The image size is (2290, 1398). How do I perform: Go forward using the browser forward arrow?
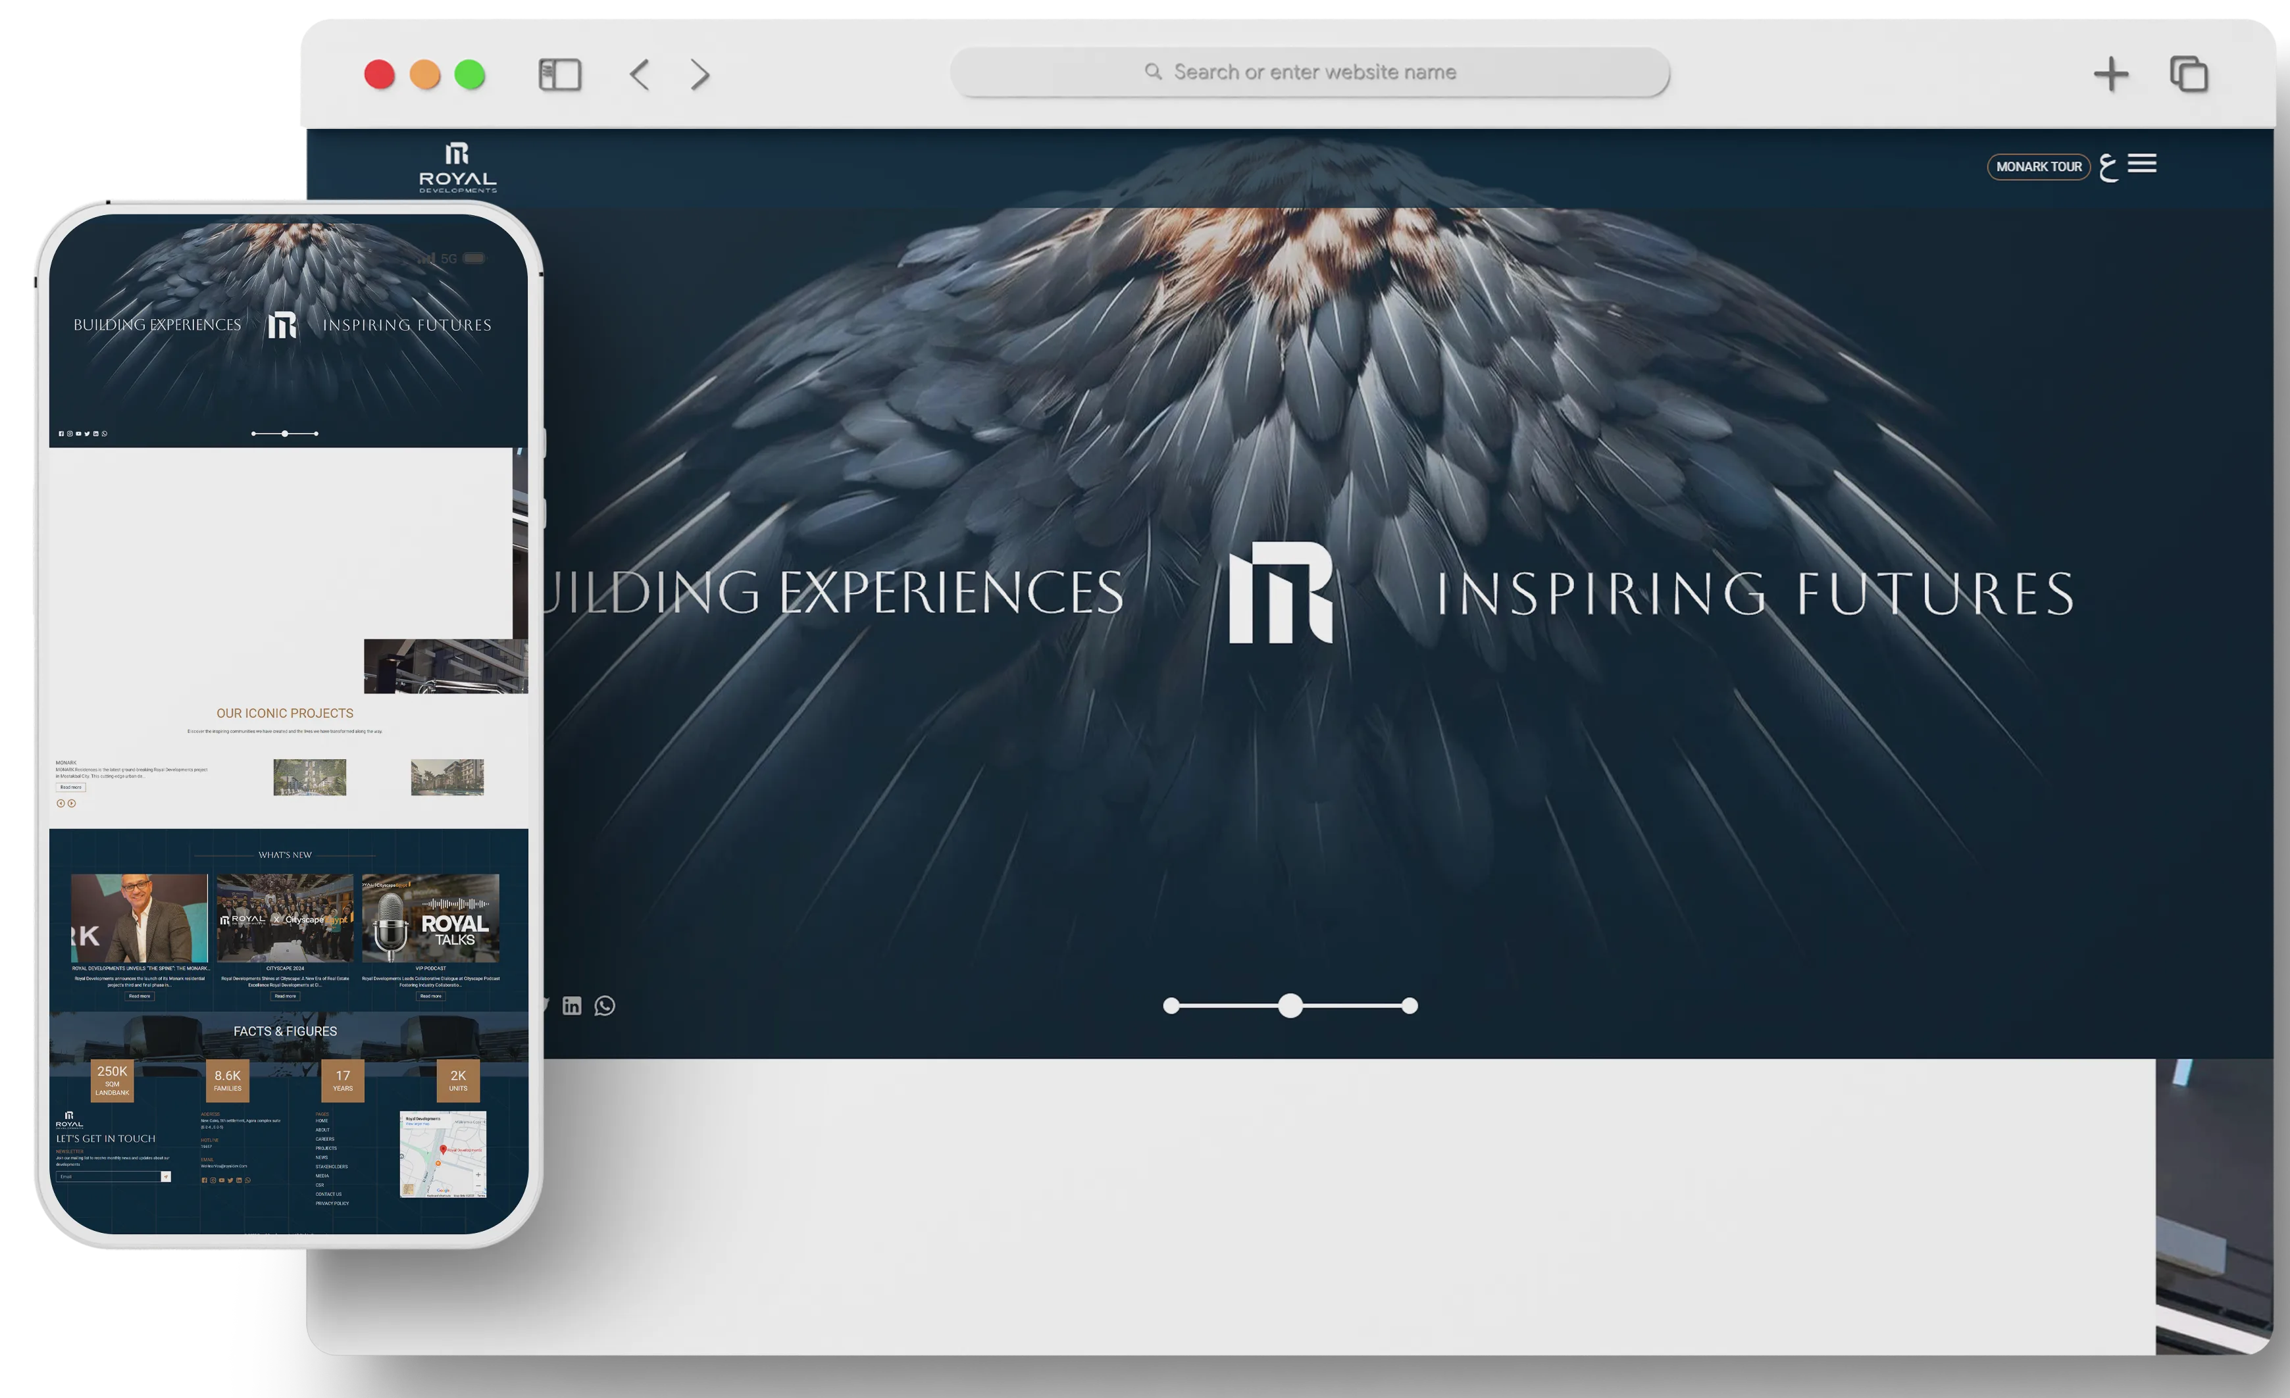tap(700, 74)
